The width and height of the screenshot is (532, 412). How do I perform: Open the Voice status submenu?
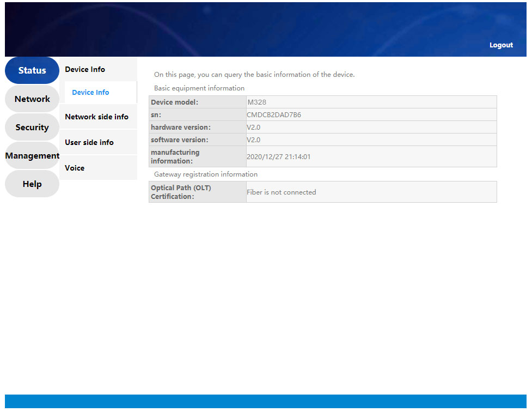pyautogui.click(x=75, y=168)
